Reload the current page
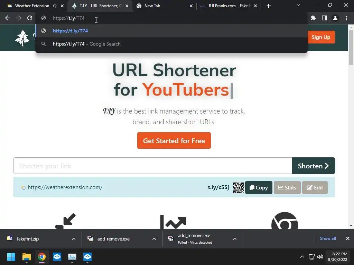Image resolution: width=354 pixels, height=265 pixels. pos(30,18)
